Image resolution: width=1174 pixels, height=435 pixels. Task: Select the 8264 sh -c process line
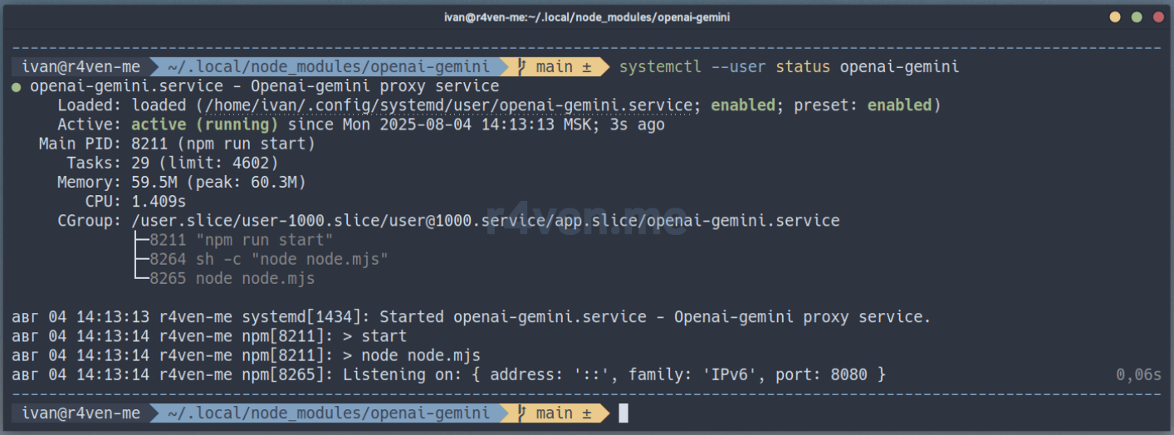[x=268, y=259]
